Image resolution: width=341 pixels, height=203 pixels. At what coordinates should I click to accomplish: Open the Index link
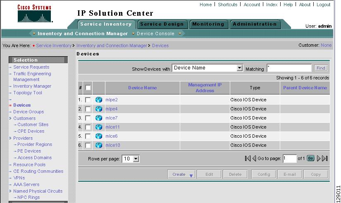pyautogui.click(x=272, y=5)
